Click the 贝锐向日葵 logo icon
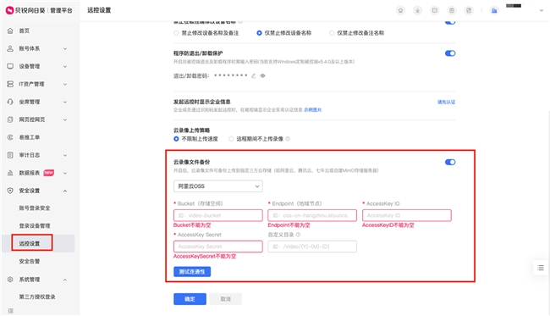This screenshot has width=550, height=316. [x=9, y=10]
